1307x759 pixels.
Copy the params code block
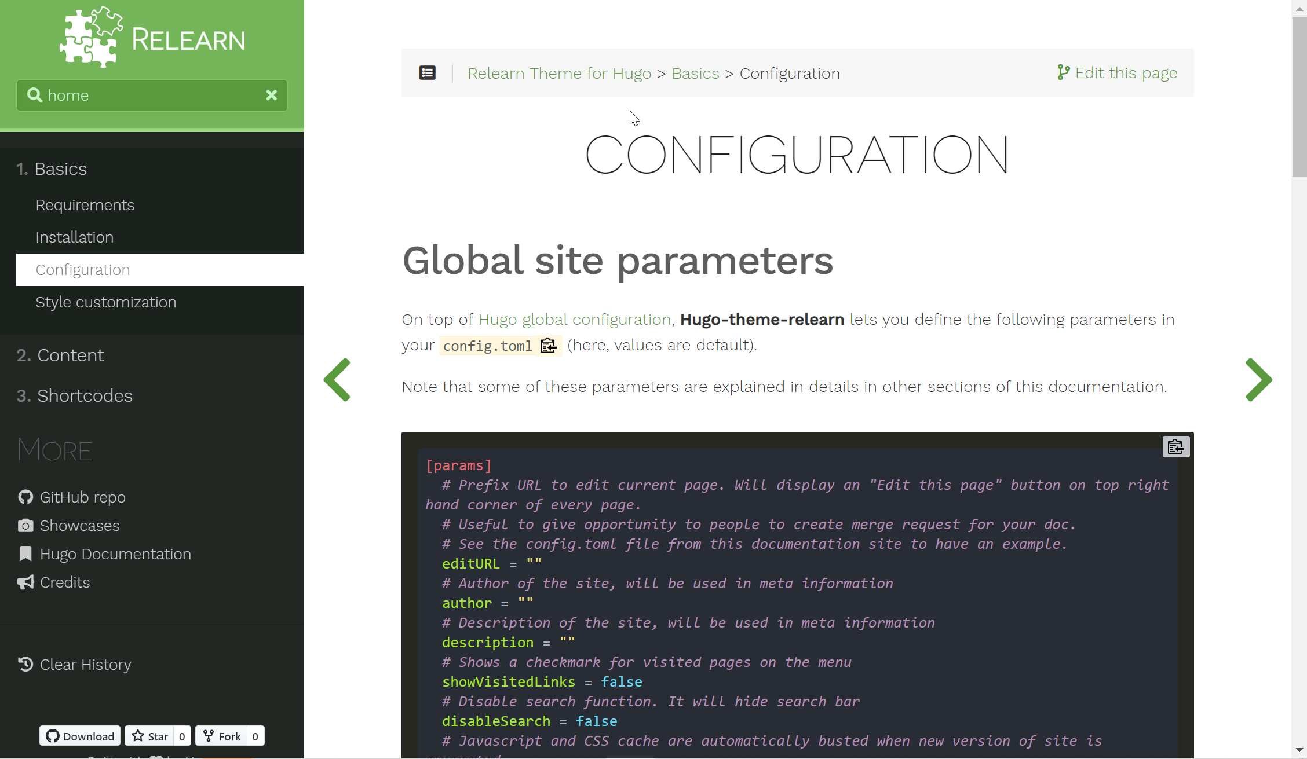point(1175,447)
